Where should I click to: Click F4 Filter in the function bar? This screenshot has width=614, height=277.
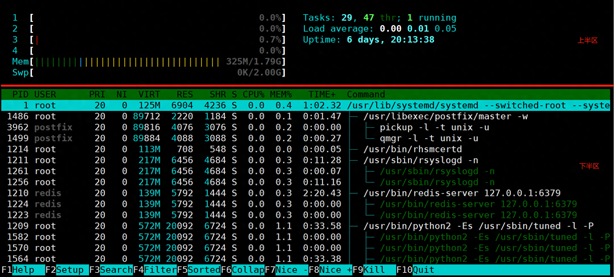155,270
